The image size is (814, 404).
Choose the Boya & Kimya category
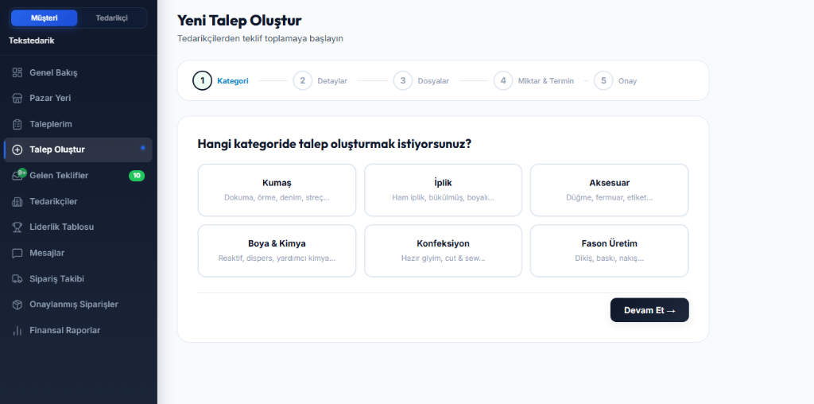[x=277, y=251]
